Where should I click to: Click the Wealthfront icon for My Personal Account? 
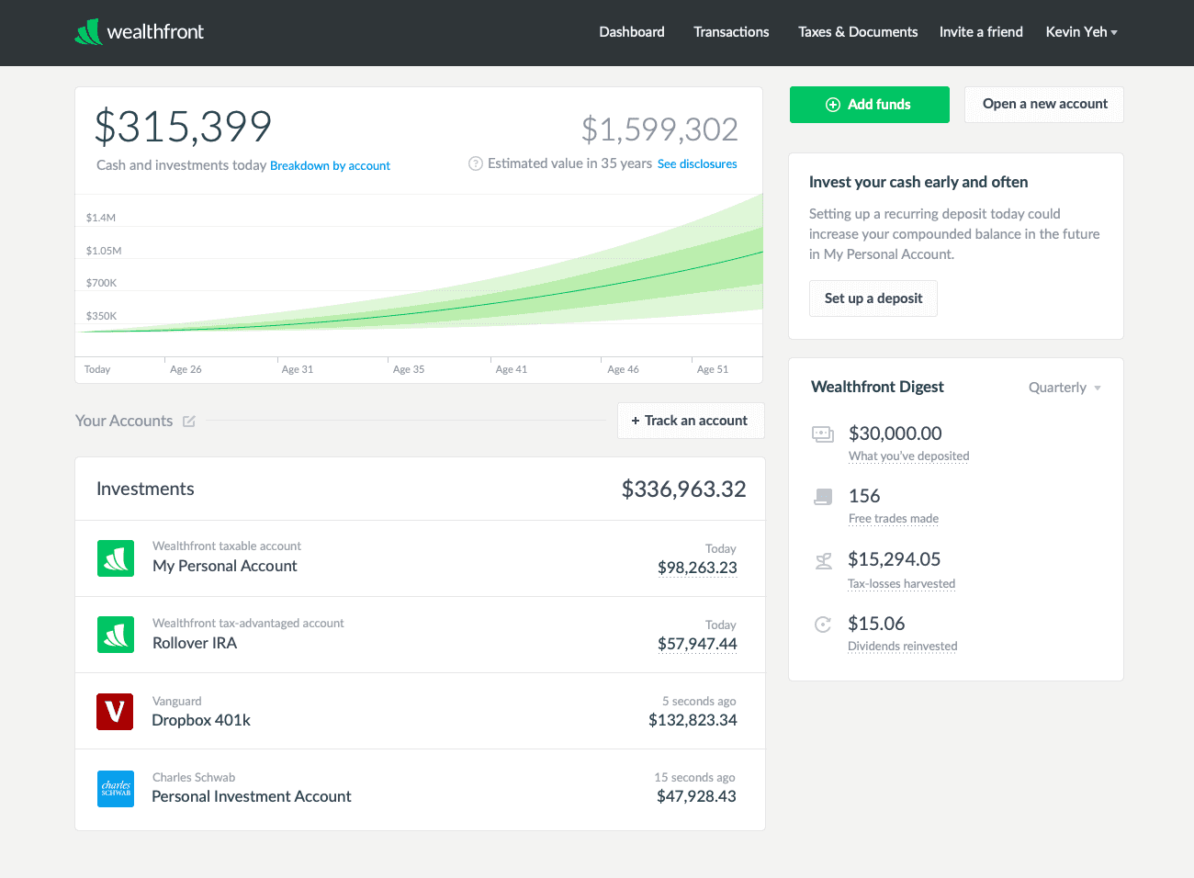click(x=116, y=558)
